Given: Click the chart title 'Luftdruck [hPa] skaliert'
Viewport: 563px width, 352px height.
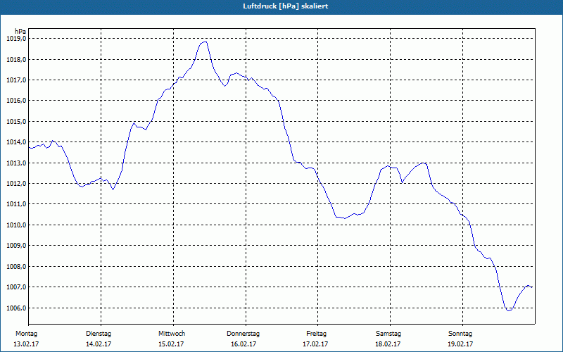Looking at the screenshot, I should [286, 6].
